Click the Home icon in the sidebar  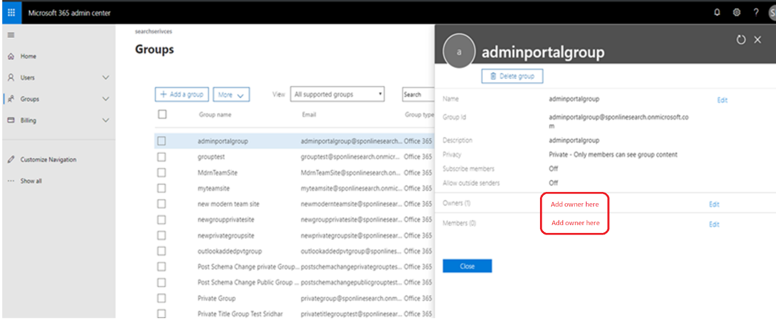click(x=11, y=56)
